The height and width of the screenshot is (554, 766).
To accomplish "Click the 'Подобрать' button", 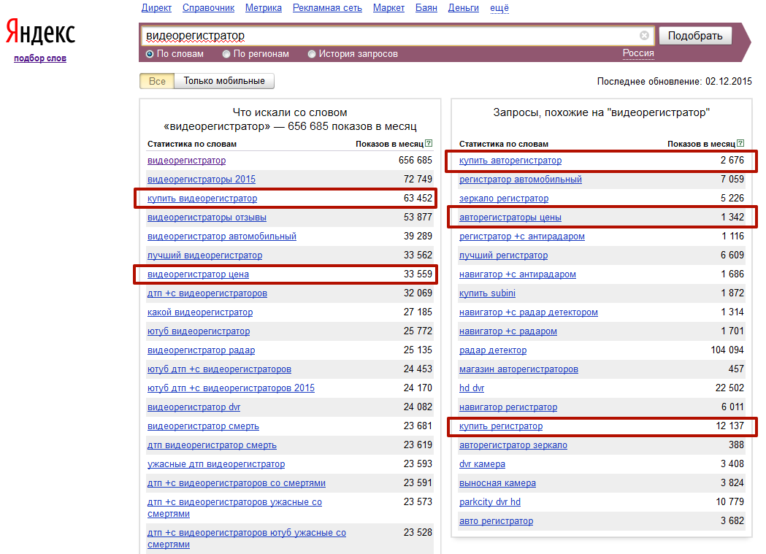I will (x=695, y=36).
